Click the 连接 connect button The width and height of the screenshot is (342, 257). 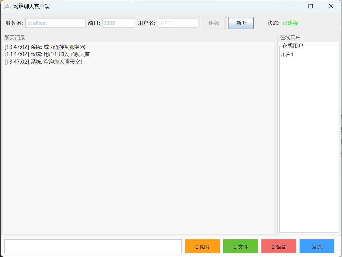(213, 23)
